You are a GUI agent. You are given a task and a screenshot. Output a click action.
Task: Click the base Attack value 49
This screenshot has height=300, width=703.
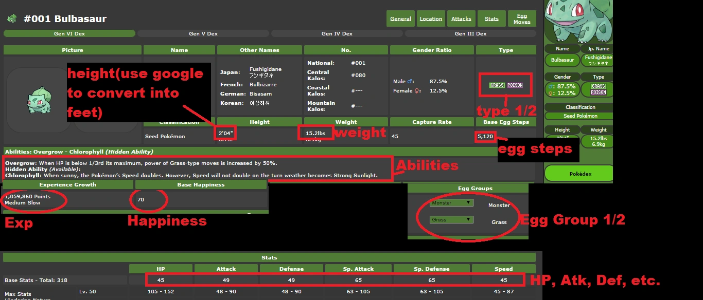pos(226,280)
